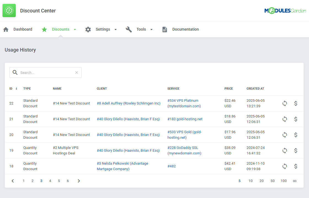Sort by the CLIENT column header
Viewport: 309px width, 198px height.
102,89
